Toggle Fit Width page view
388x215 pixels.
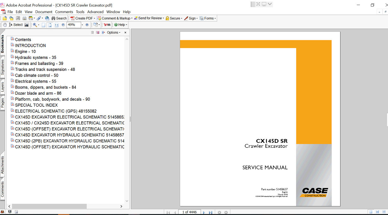(x=56, y=25)
